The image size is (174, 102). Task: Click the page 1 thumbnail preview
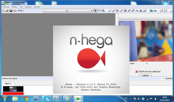[x=13, y=89]
